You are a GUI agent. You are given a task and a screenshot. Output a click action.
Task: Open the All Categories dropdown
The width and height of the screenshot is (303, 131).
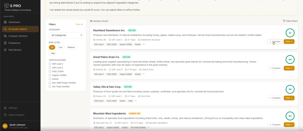(x=66, y=35)
